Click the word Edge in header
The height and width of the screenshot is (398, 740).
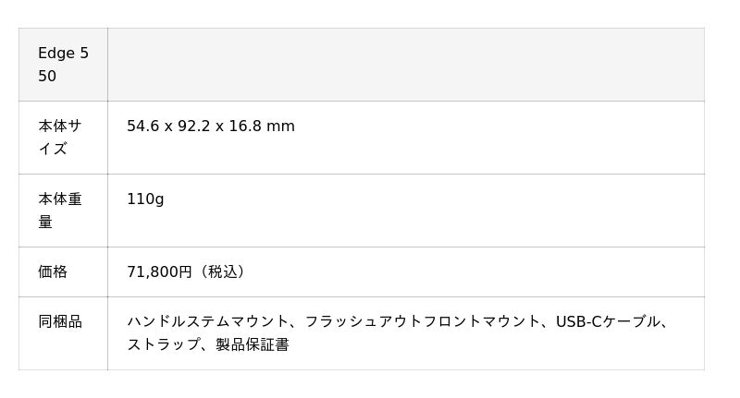click(x=56, y=54)
